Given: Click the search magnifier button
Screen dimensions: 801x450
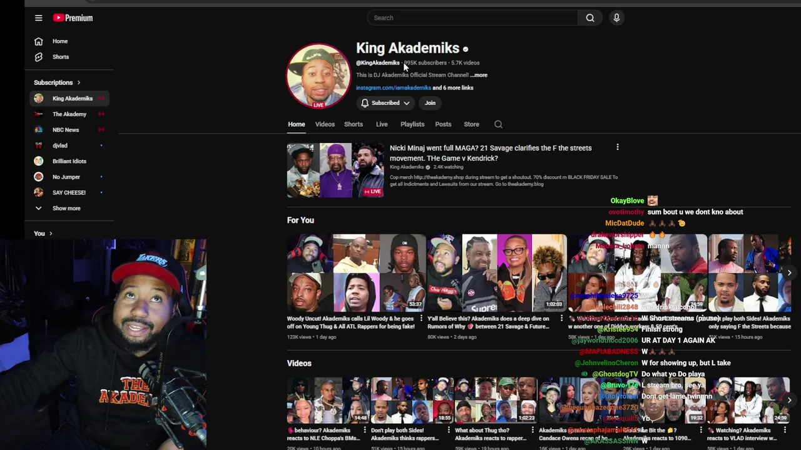Looking at the screenshot, I should [x=589, y=18].
